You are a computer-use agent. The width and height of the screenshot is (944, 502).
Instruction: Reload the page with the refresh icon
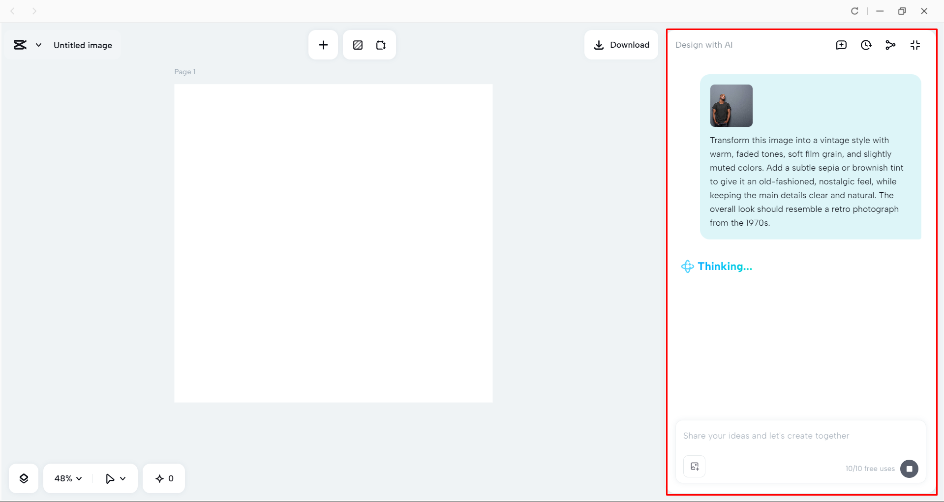[855, 11]
